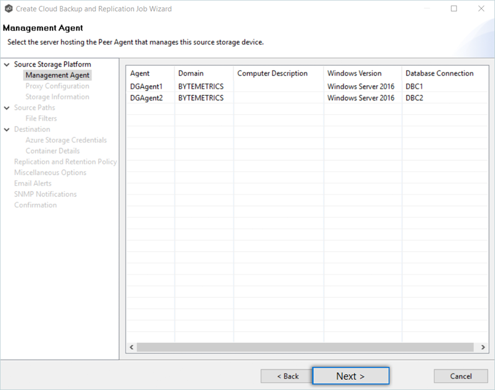The image size is (495, 390).
Task: Go back using the Back button
Action: (286, 376)
